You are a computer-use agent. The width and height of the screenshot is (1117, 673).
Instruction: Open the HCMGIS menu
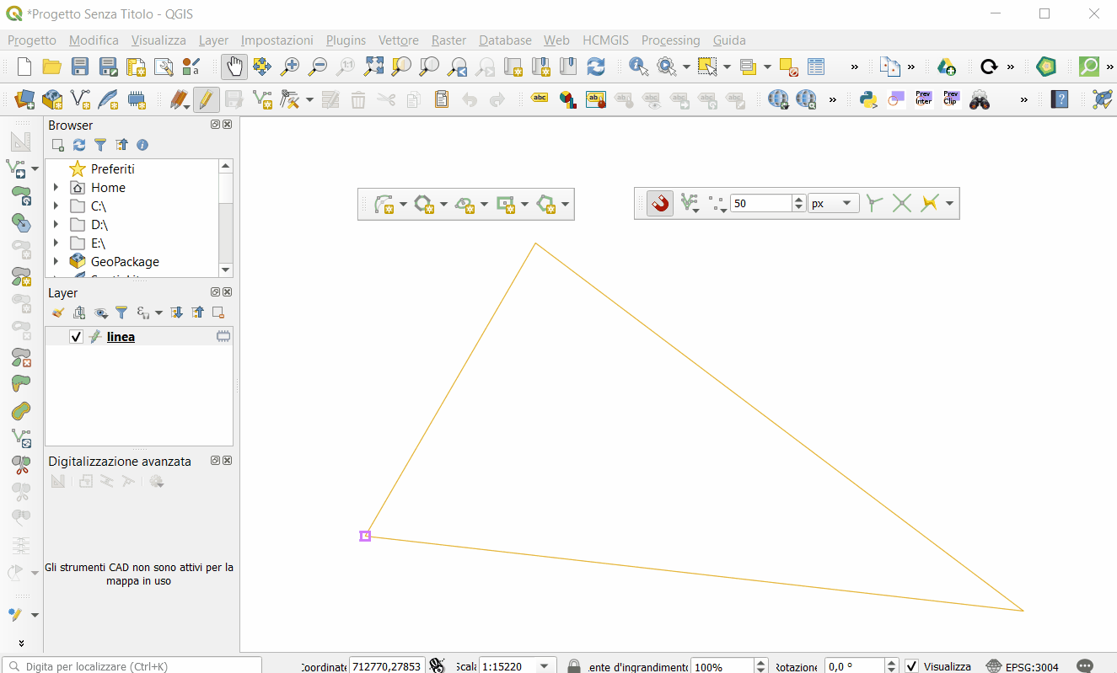click(x=605, y=40)
